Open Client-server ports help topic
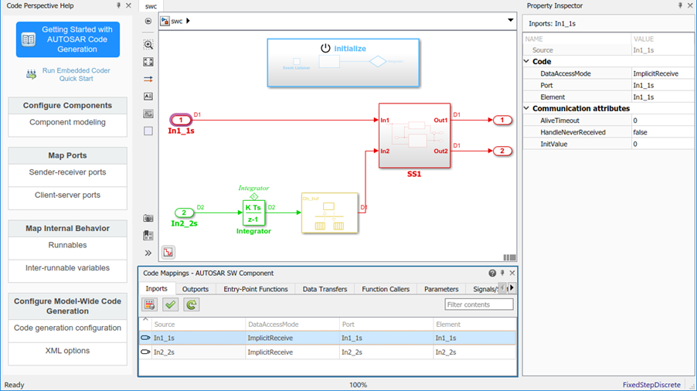This screenshot has width=697, height=391. (67, 195)
